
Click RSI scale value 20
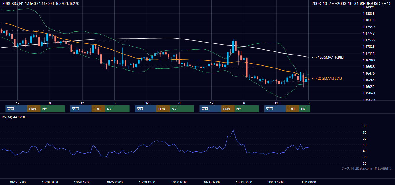tap(364, 163)
